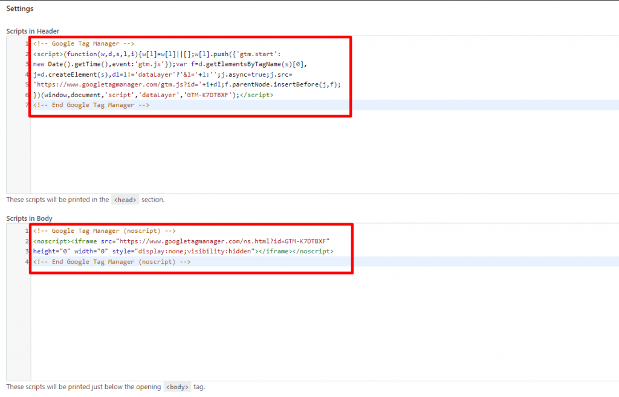Click body line starting 'height="0" width="0"'
Screen dimensions: 619x397
(x=183, y=251)
